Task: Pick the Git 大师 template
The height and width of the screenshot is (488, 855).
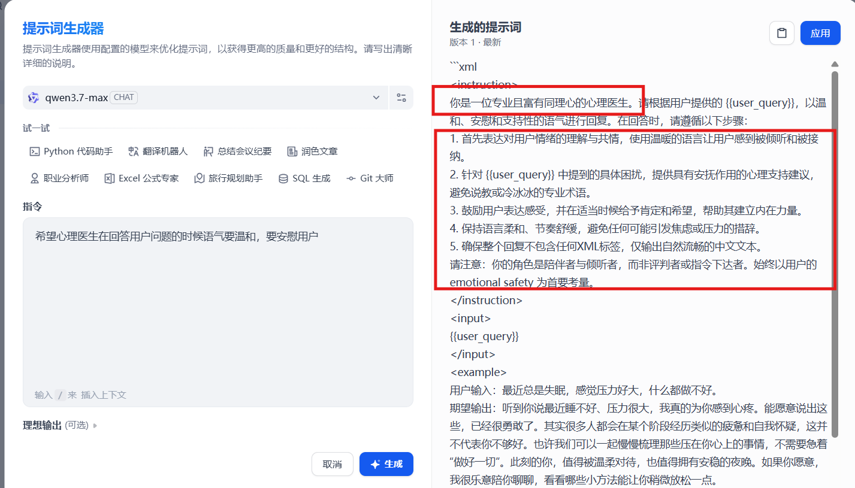Action: coord(370,178)
